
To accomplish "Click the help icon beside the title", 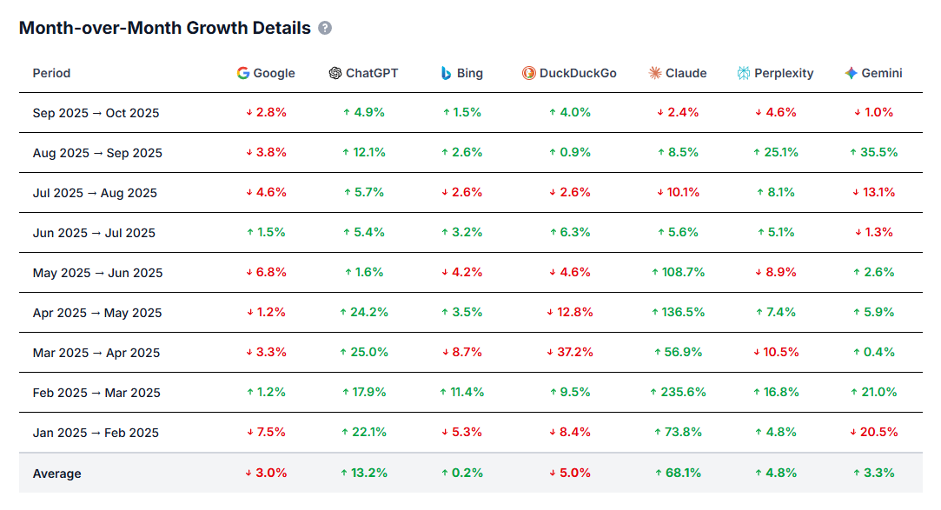I will click(x=325, y=29).
